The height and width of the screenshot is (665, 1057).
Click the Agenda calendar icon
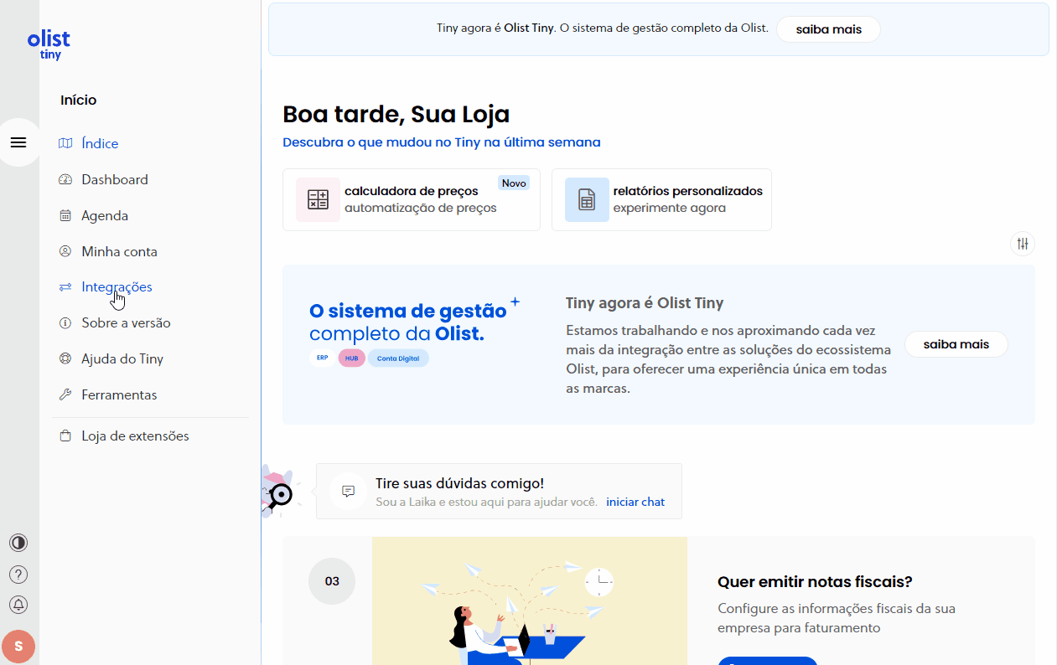point(65,215)
